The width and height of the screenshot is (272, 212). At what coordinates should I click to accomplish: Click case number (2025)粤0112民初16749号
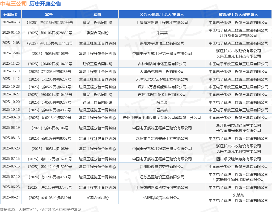(49, 159)
